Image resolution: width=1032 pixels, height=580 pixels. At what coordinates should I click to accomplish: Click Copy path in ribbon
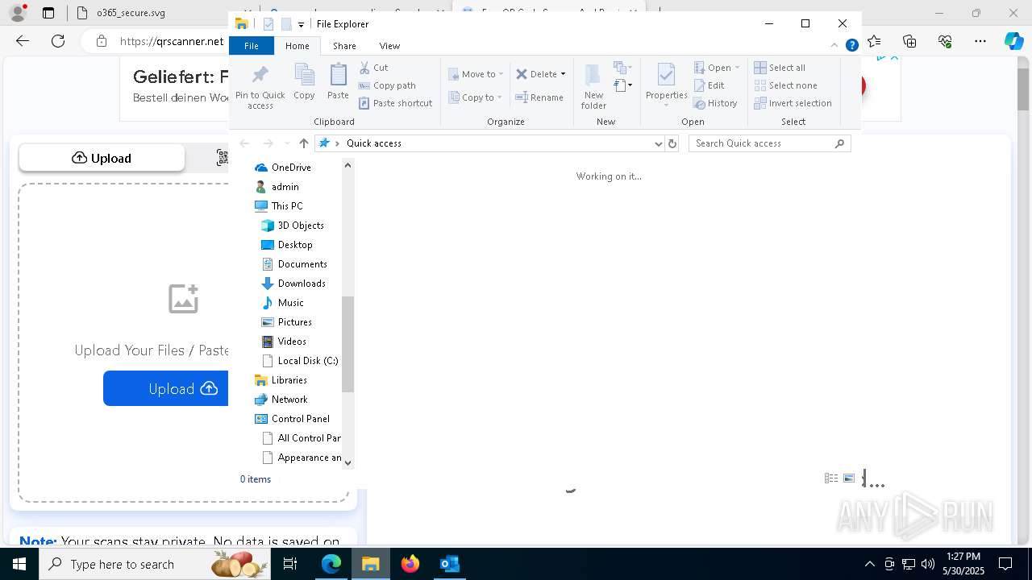[x=387, y=85]
